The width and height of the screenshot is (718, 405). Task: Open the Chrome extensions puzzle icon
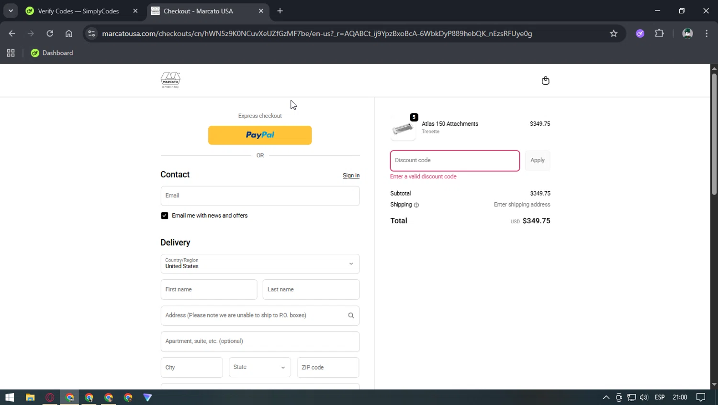659,33
